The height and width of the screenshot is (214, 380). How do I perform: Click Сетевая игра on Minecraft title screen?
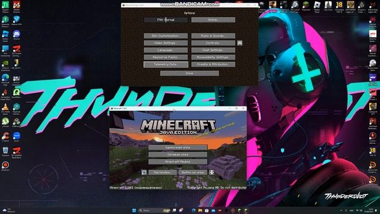(x=178, y=155)
